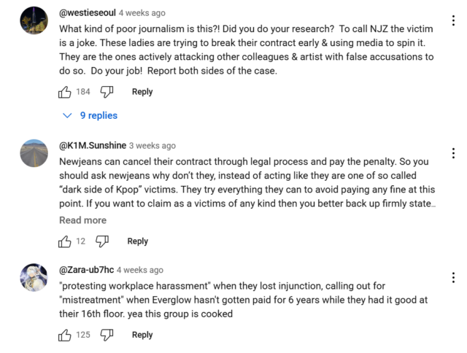Dislike the @K1M.Sunshine comment
The image size is (467, 353).
(x=102, y=241)
